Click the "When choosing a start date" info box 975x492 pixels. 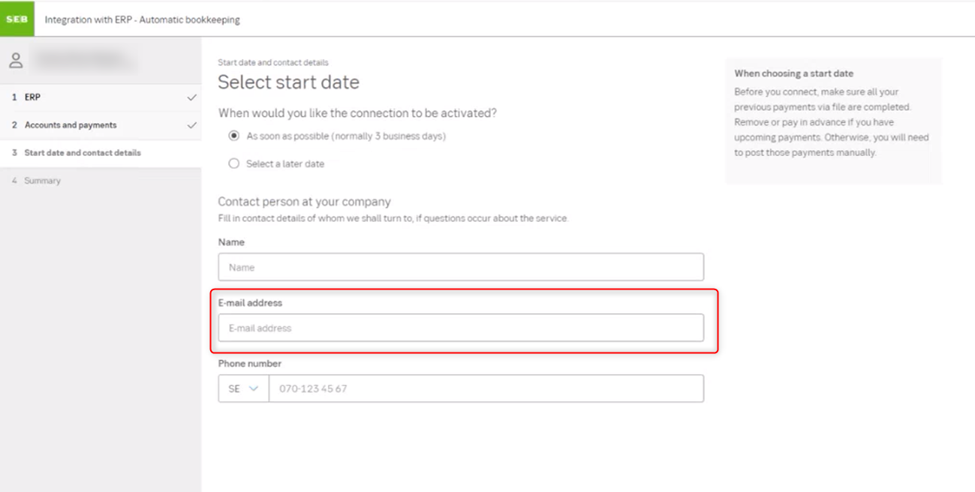[832, 120]
